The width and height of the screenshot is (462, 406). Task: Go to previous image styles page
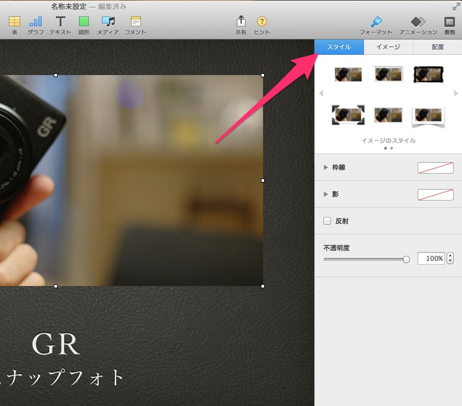pos(321,93)
